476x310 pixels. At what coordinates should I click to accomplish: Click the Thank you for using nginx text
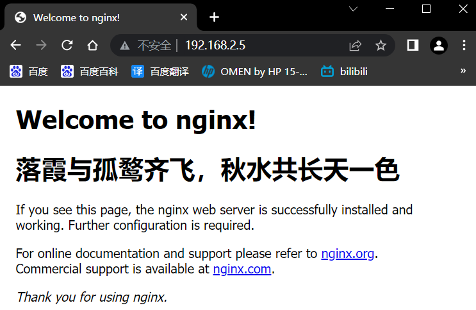92,297
